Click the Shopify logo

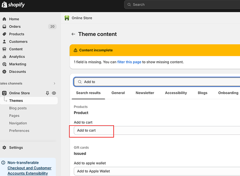pyautogui.click(x=13, y=5)
